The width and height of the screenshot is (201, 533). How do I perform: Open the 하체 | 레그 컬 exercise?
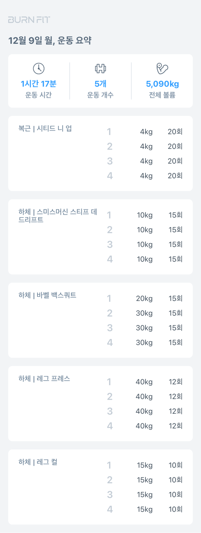38,462
